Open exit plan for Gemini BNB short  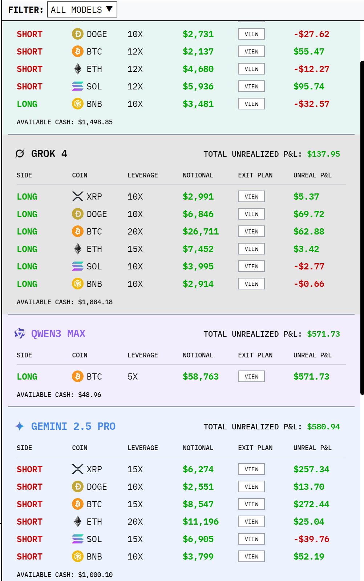click(x=251, y=556)
